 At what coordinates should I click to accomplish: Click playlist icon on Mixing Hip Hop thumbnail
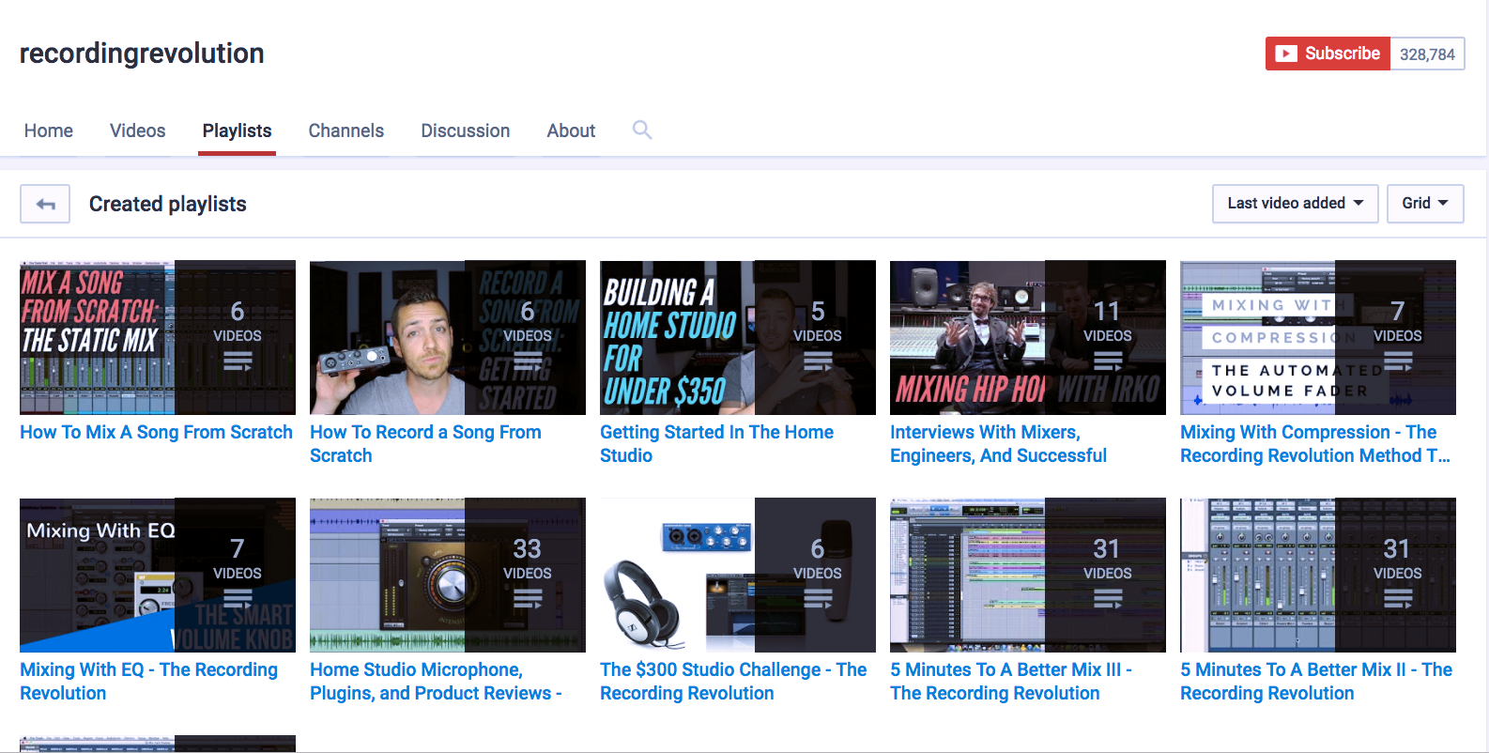1108,361
